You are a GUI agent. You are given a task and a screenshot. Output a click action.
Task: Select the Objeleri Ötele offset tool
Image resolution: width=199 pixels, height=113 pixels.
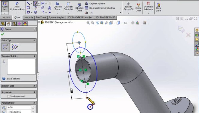click(x=79, y=7)
